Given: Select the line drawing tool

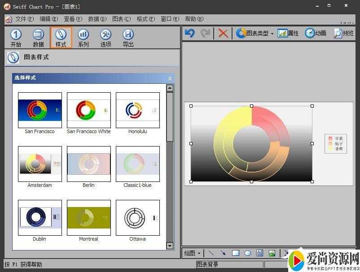Looking at the screenshot, I should click(211, 253).
